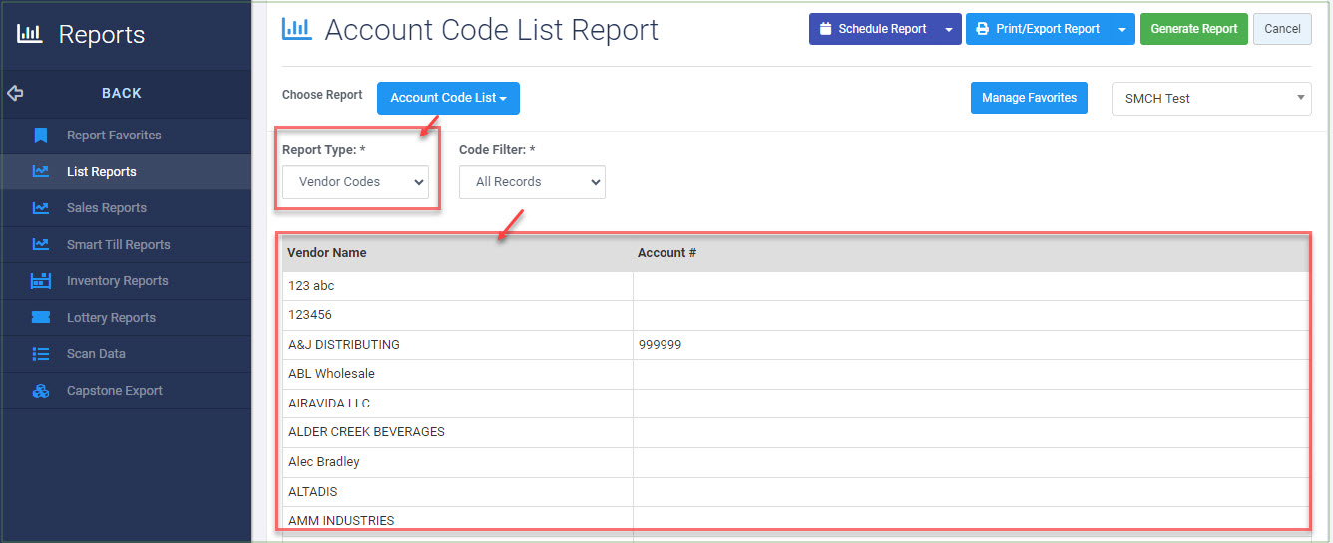Select the A&J DISTRIBUTING vendor row
The height and width of the screenshot is (543, 1333).
(x=795, y=345)
